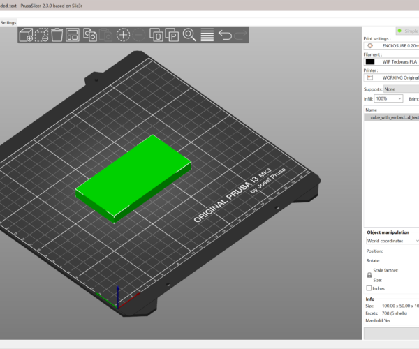This screenshot has height=349, width=419.
Task: Click the Remove instance minus icon
Action: click(139, 35)
